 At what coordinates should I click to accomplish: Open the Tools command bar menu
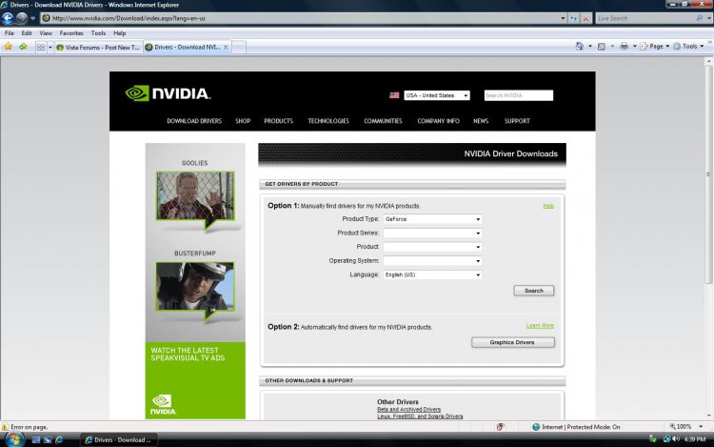click(688, 46)
